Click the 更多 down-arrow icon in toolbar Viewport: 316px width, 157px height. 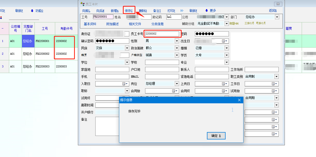click(x=206, y=10)
